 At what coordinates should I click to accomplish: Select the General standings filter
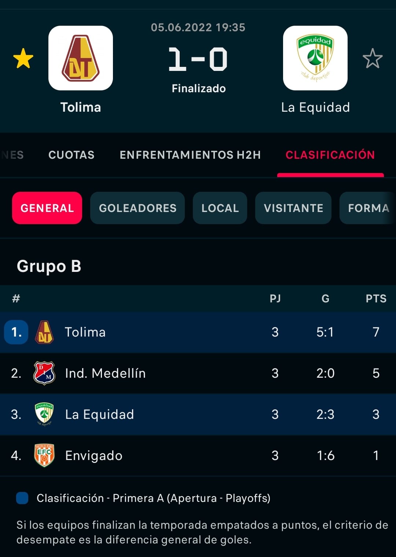pos(47,208)
